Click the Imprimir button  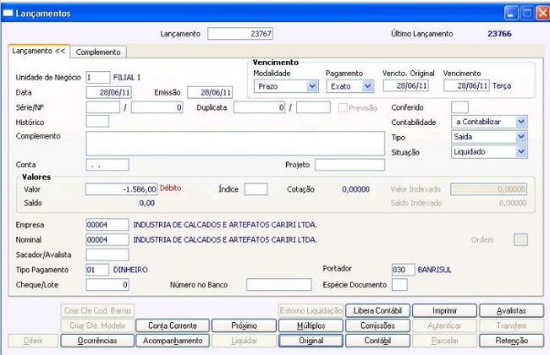pyautogui.click(x=444, y=311)
